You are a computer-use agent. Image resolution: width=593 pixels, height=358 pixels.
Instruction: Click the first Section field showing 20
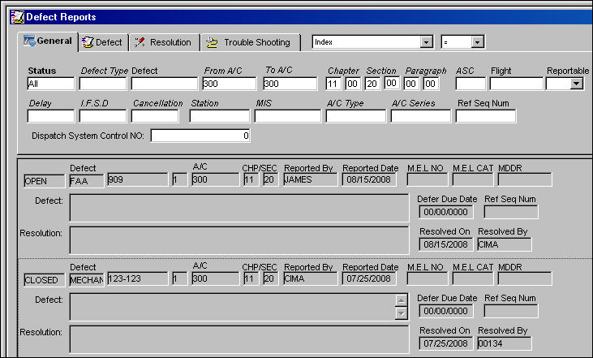[372, 84]
